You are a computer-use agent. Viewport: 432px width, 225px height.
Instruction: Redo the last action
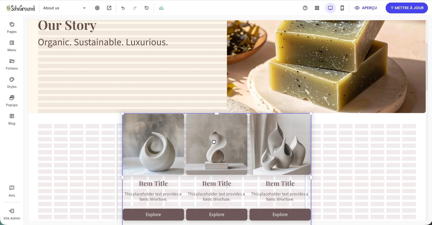point(135,8)
